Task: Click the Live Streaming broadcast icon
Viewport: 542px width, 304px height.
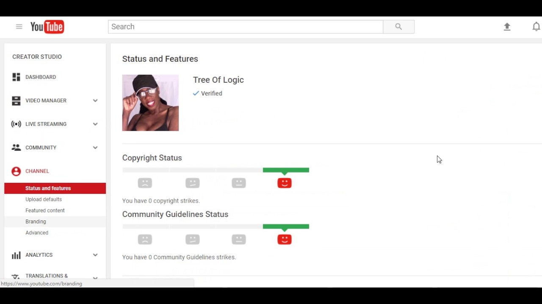Action: [16, 124]
